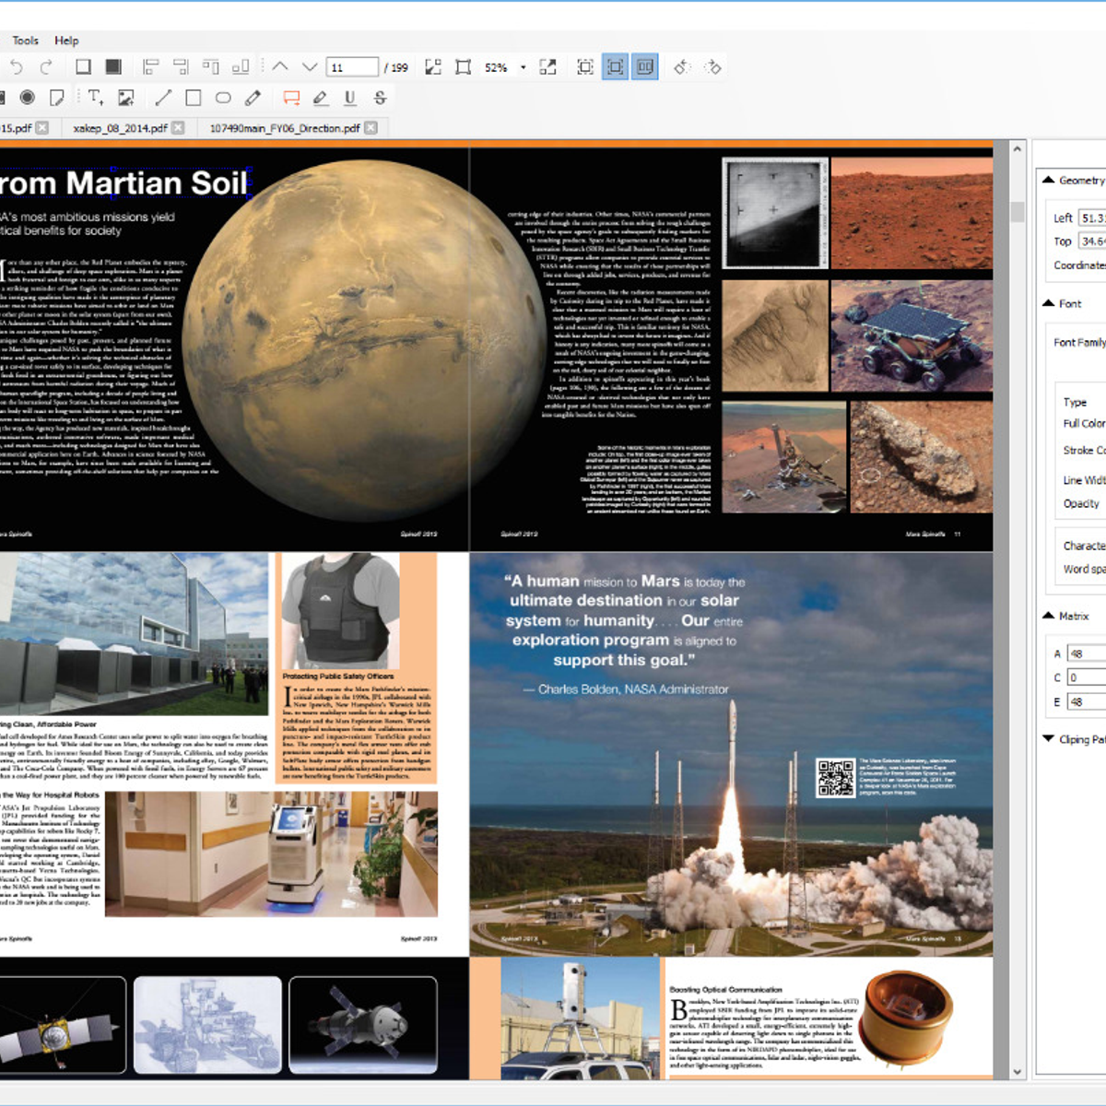Screen dimensions: 1106x1106
Task: Go to the next page
Action: [x=308, y=66]
